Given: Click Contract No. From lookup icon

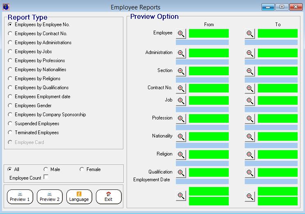Looking at the screenshot, I should click(181, 88).
